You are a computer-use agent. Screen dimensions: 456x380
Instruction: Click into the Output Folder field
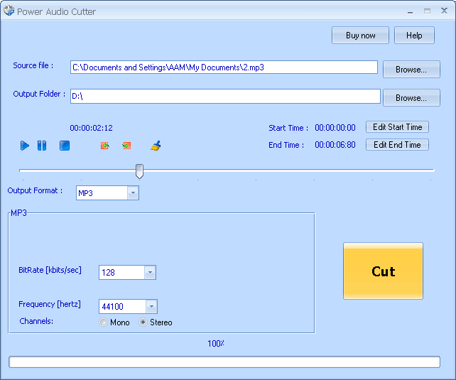tap(225, 96)
